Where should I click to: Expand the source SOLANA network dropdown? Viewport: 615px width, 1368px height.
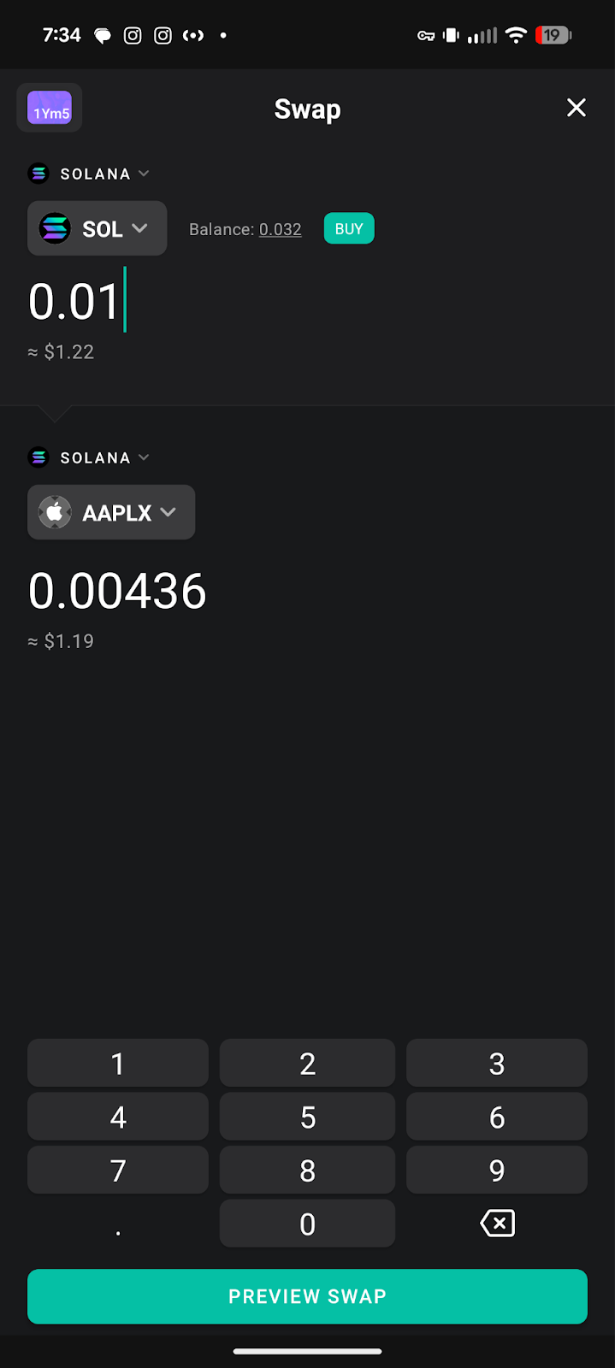(144, 174)
